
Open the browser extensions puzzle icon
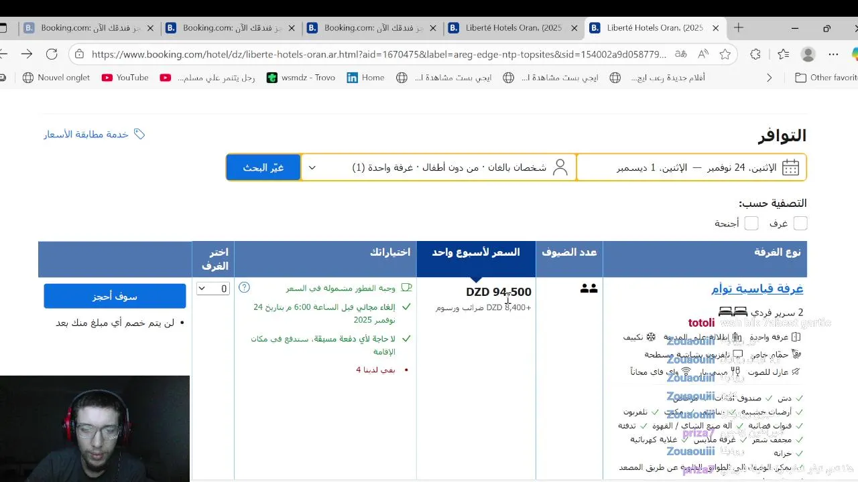(755, 54)
